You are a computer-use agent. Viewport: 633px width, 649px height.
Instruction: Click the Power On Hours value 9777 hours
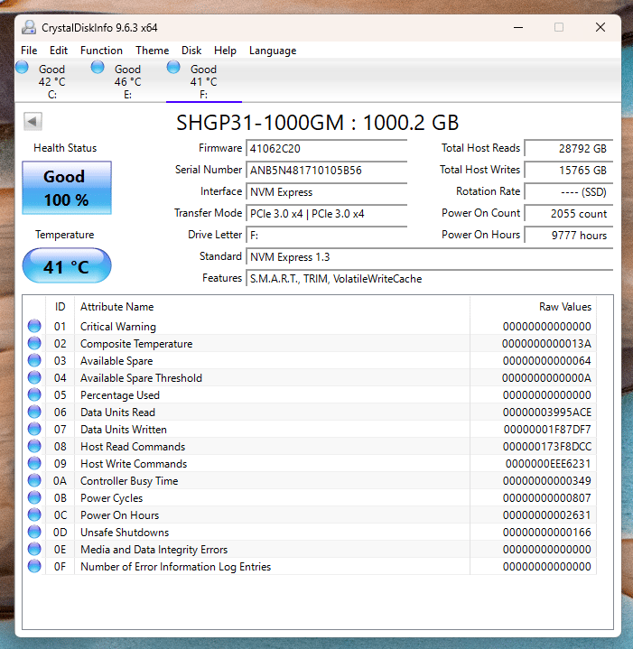pos(568,235)
